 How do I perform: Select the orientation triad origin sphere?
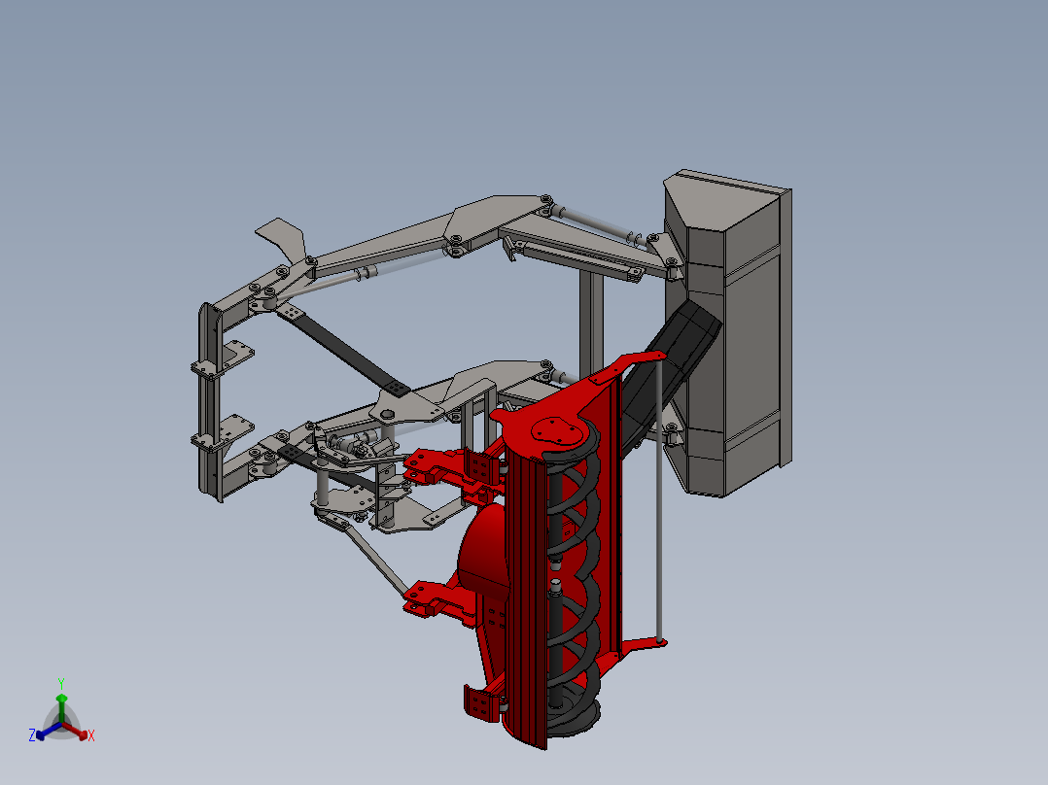(62, 723)
